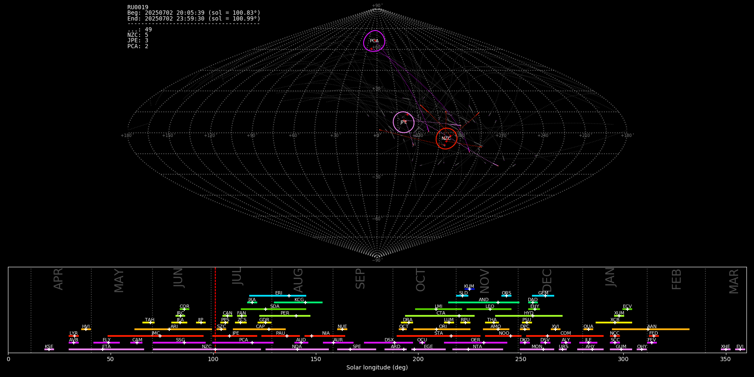The image size is (754, 377).
Task: Click the APR month label in the timeline
Action: click(x=59, y=279)
